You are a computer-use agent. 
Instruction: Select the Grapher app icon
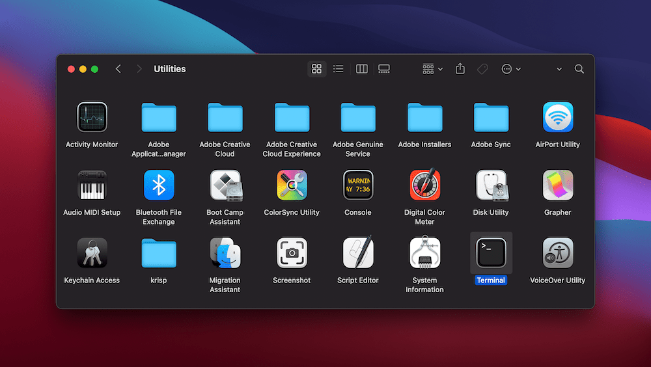pyautogui.click(x=558, y=185)
